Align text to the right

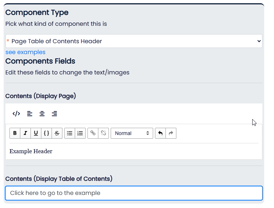[54, 114]
